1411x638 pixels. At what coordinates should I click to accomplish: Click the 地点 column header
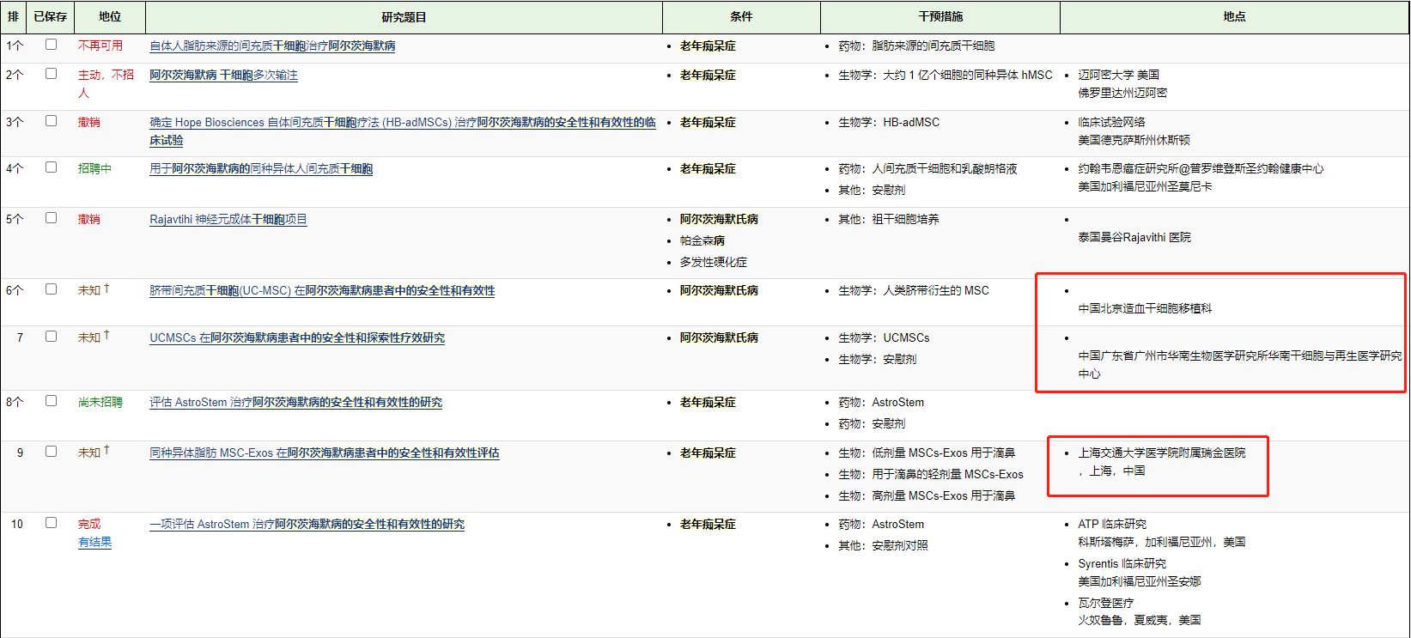tap(1234, 17)
